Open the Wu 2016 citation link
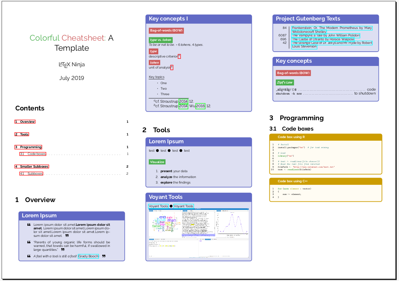Image resolution: width=399 pixels, height=281 pixels. point(200,106)
